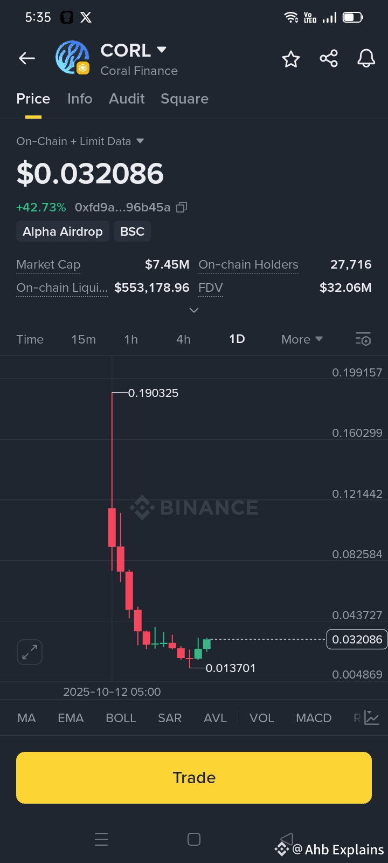Open On-Chain + Limit Data dropdown
Viewport: 388px width, 863px height.
pyautogui.click(x=80, y=141)
